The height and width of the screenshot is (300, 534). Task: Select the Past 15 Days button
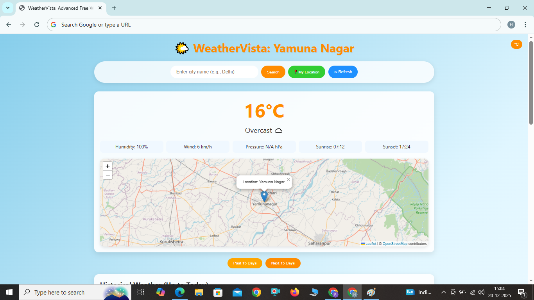coord(245,263)
